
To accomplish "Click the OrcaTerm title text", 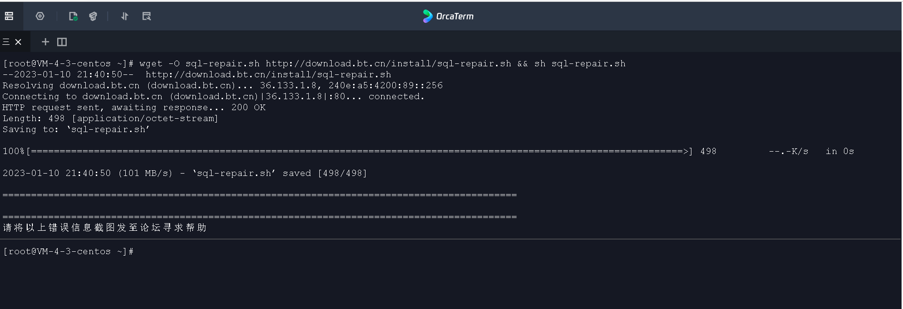I will coord(455,16).
